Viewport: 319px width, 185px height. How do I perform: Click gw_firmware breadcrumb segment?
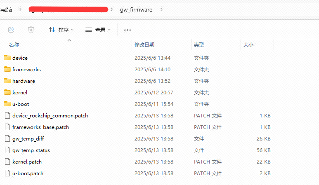click(136, 10)
